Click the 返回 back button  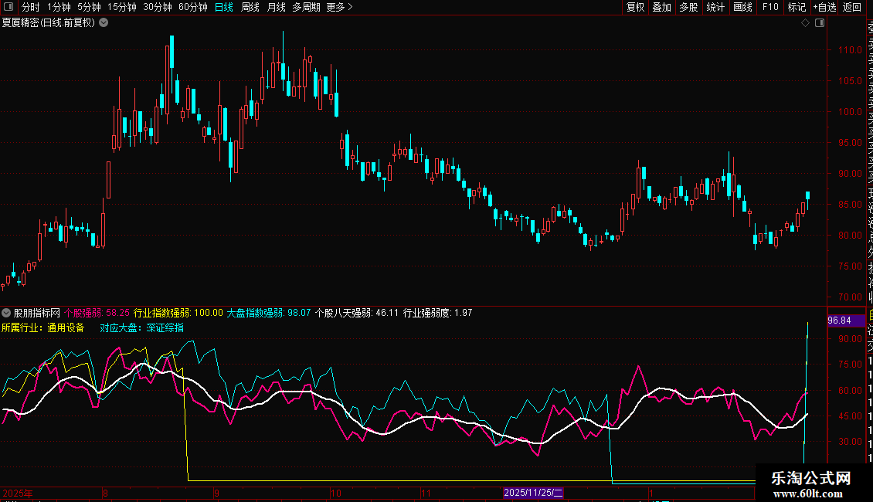[x=852, y=8]
